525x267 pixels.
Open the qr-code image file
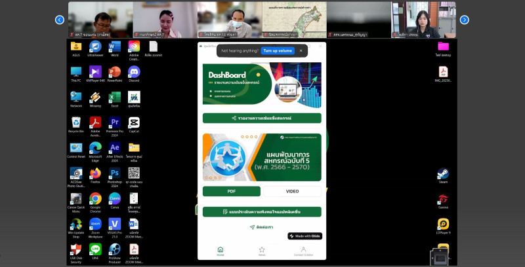134,173
